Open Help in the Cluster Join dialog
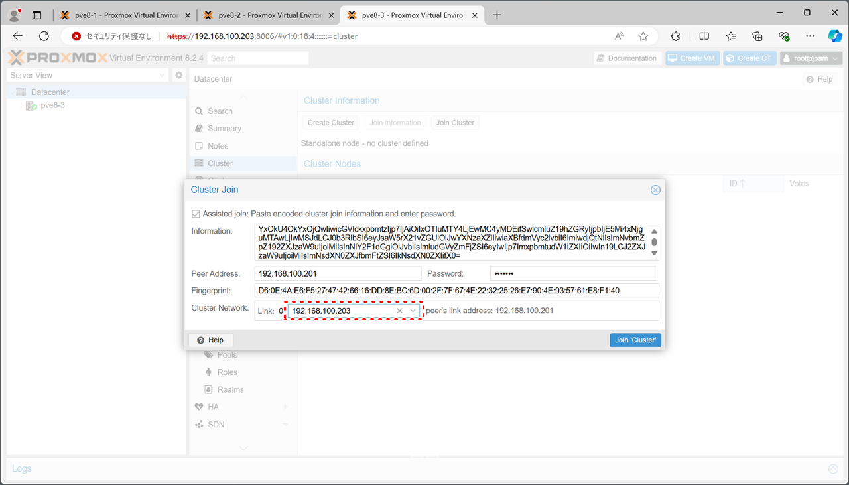This screenshot has height=485, width=849. (211, 340)
